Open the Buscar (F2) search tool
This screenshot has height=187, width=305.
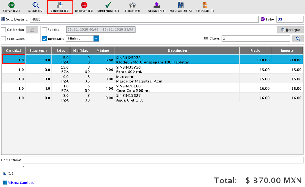coord(36,5)
